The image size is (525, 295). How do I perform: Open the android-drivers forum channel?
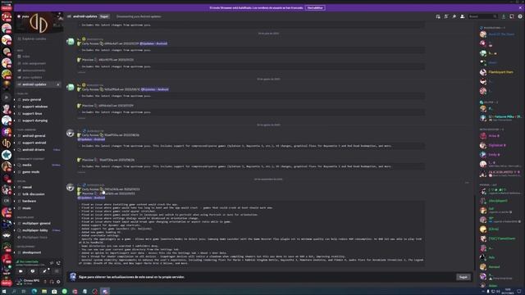(x=34, y=150)
